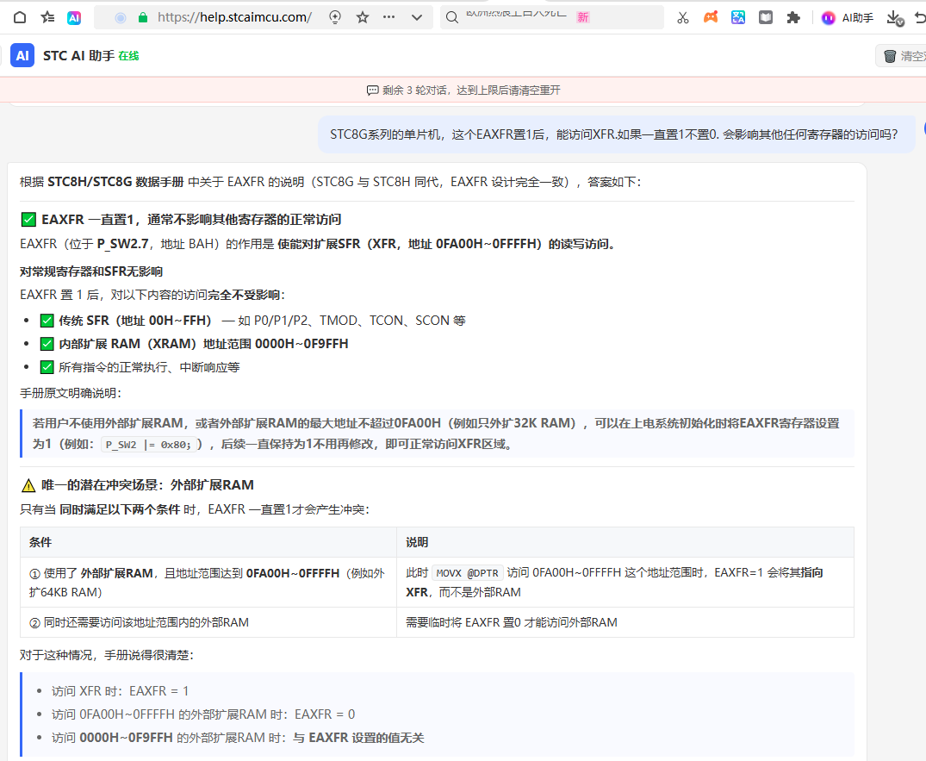Image resolution: width=926 pixels, height=761 pixels.
Task: Open the address bar more options ellipsis
Action: (388, 17)
